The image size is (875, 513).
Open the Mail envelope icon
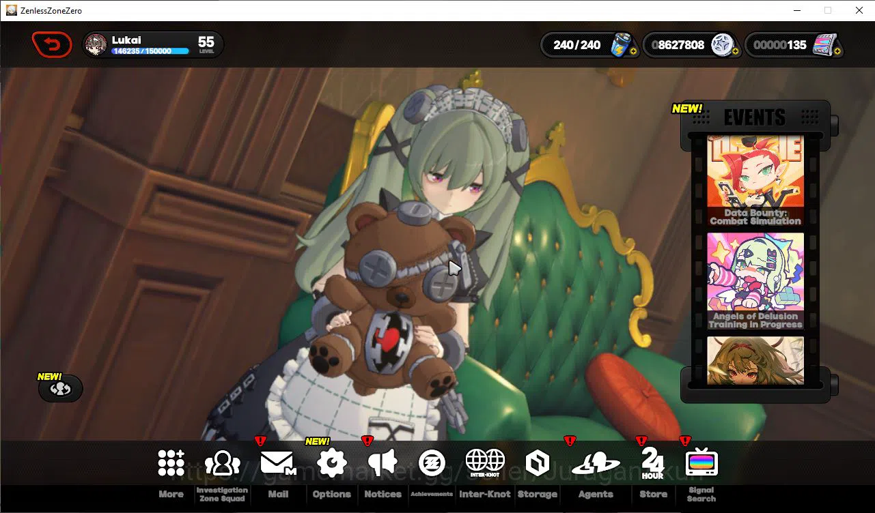(x=278, y=463)
